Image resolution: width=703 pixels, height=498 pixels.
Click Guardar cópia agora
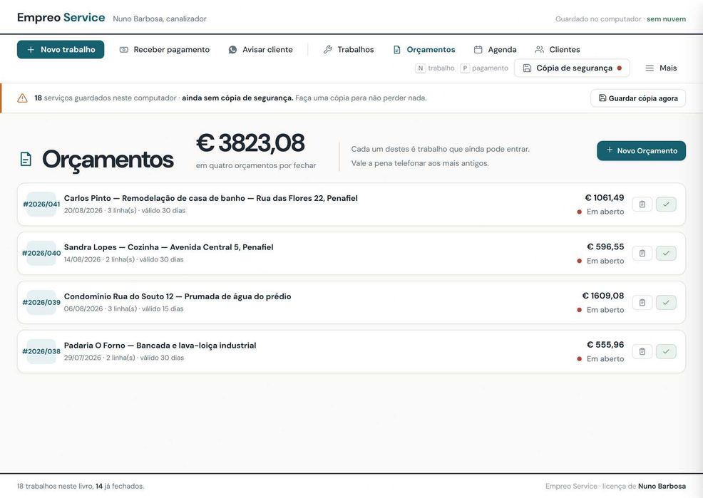click(x=638, y=98)
